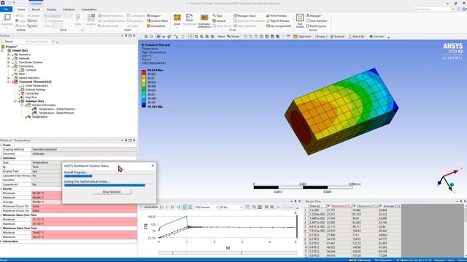
Task: Switch to the Result ribbon tab
Action: 36,9
